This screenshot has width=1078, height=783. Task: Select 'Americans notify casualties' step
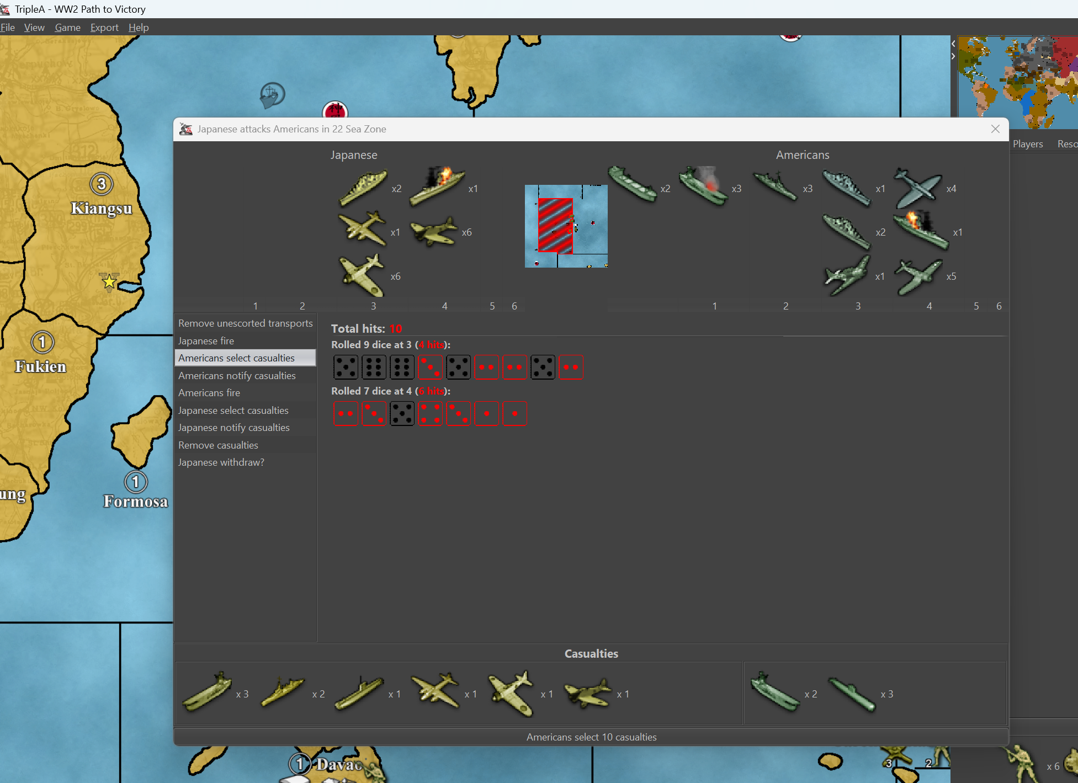coord(245,376)
